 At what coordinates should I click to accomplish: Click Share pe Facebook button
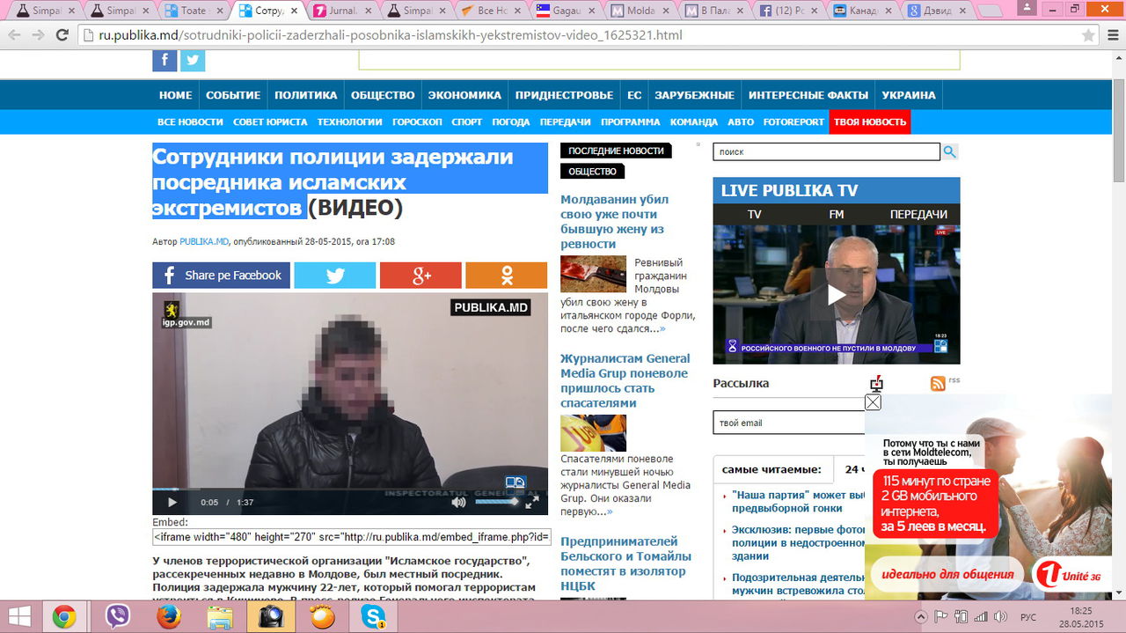(x=221, y=275)
